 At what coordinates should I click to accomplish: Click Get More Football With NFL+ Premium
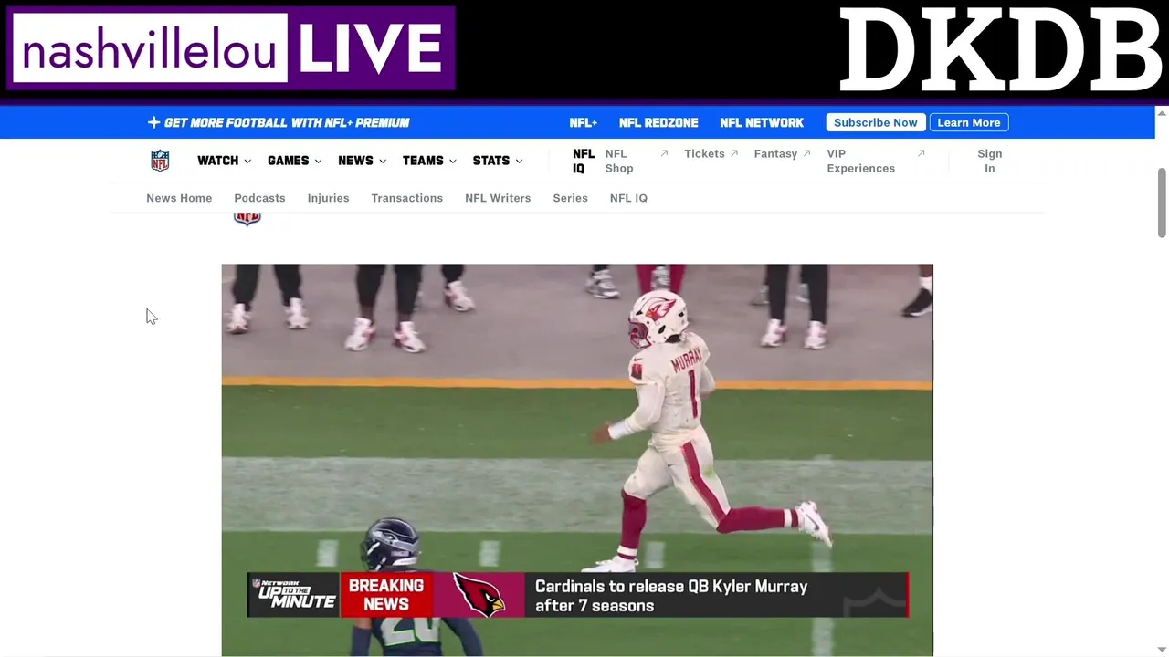287,122
